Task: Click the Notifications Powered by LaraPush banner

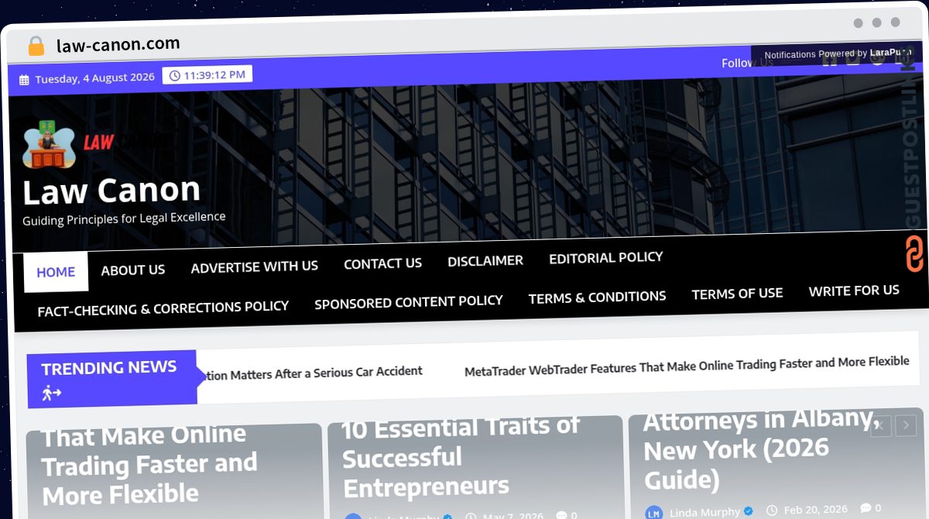Action: (x=838, y=54)
